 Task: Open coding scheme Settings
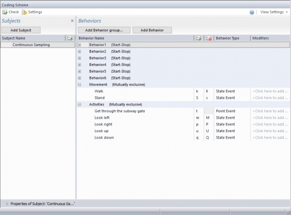[x=32, y=12]
